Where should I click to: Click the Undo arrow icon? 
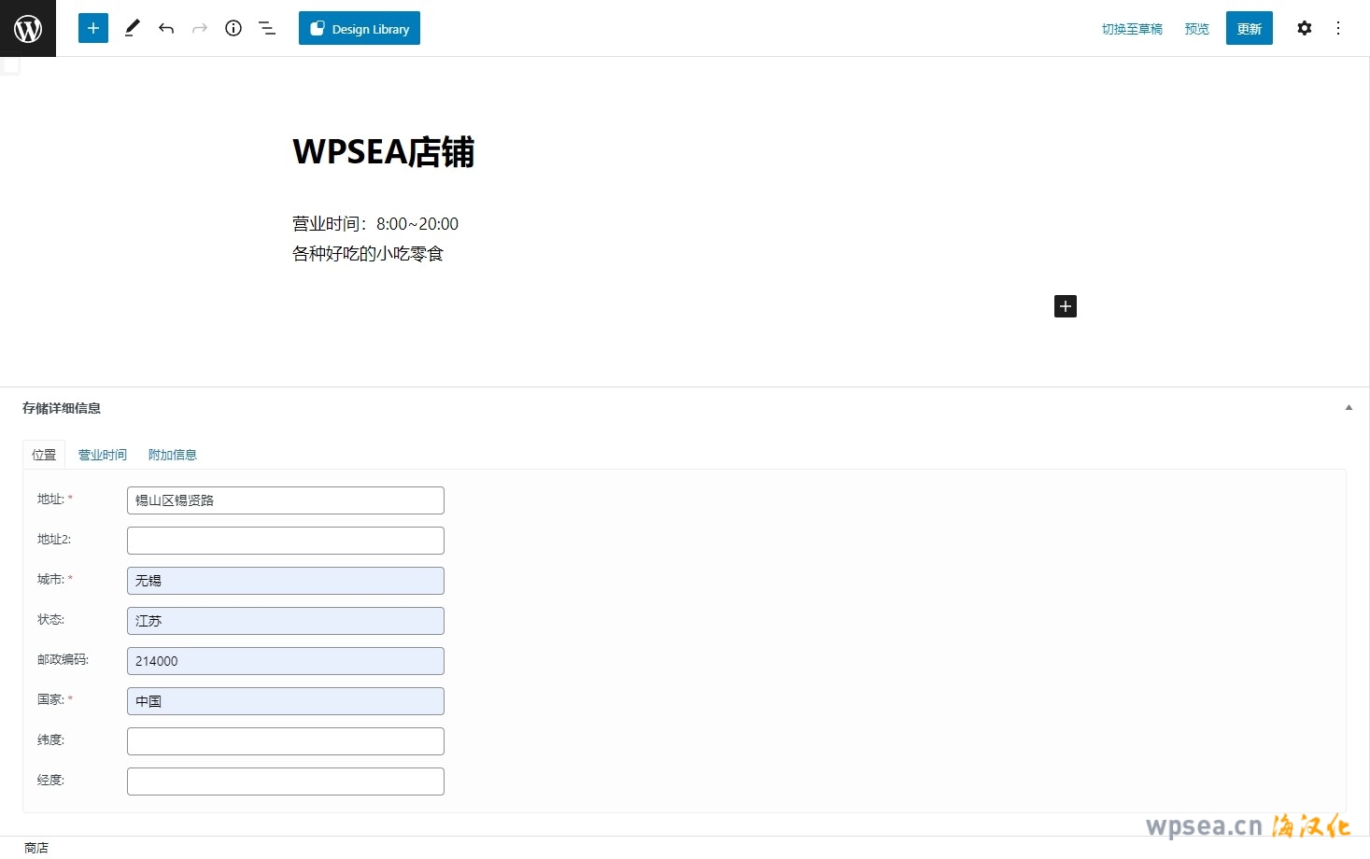tap(166, 28)
